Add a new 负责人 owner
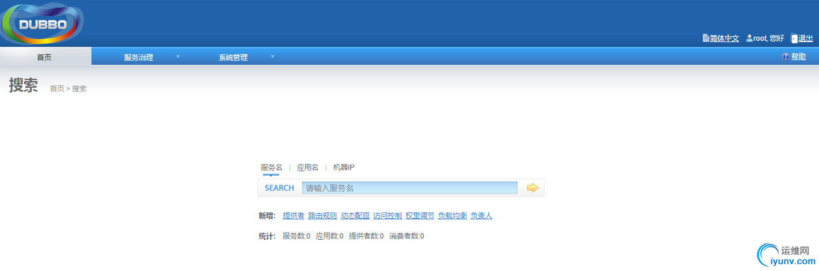This screenshot has height=271, width=819. [481, 216]
